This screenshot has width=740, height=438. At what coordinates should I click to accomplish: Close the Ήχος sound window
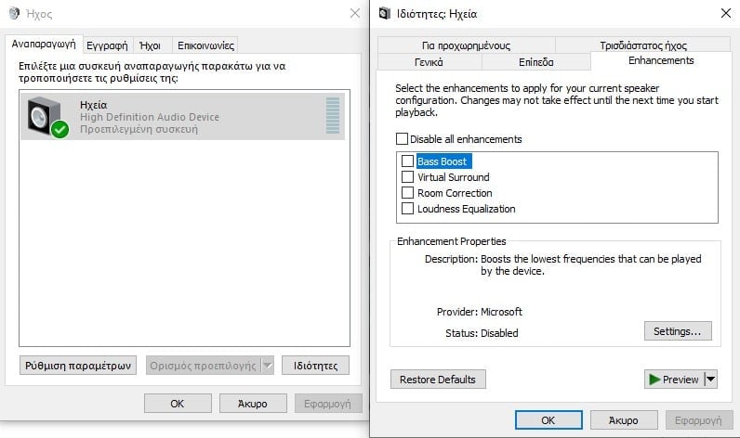(x=354, y=13)
